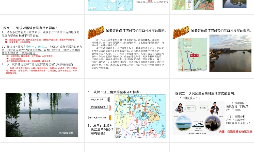Click the 远洋航线 label on the top slide
Image resolution: width=254 pixels, height=152 pixels.
click(140, 2)
